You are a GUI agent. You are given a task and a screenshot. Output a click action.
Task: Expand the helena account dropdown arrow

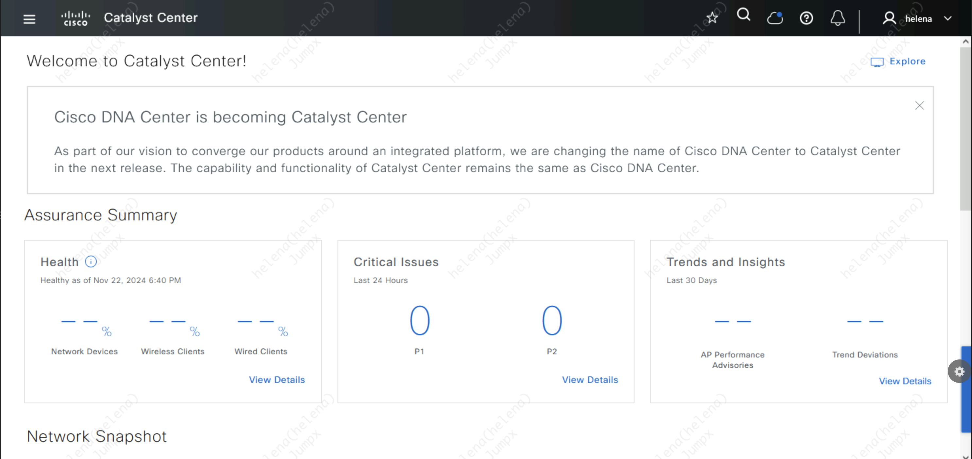pos(947,19)
